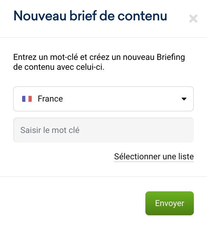Place cursor in the keyword placeholder text

50,130
